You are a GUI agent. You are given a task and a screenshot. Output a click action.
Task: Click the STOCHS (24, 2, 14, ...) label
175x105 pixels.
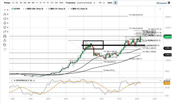click(x=25, y=80)
